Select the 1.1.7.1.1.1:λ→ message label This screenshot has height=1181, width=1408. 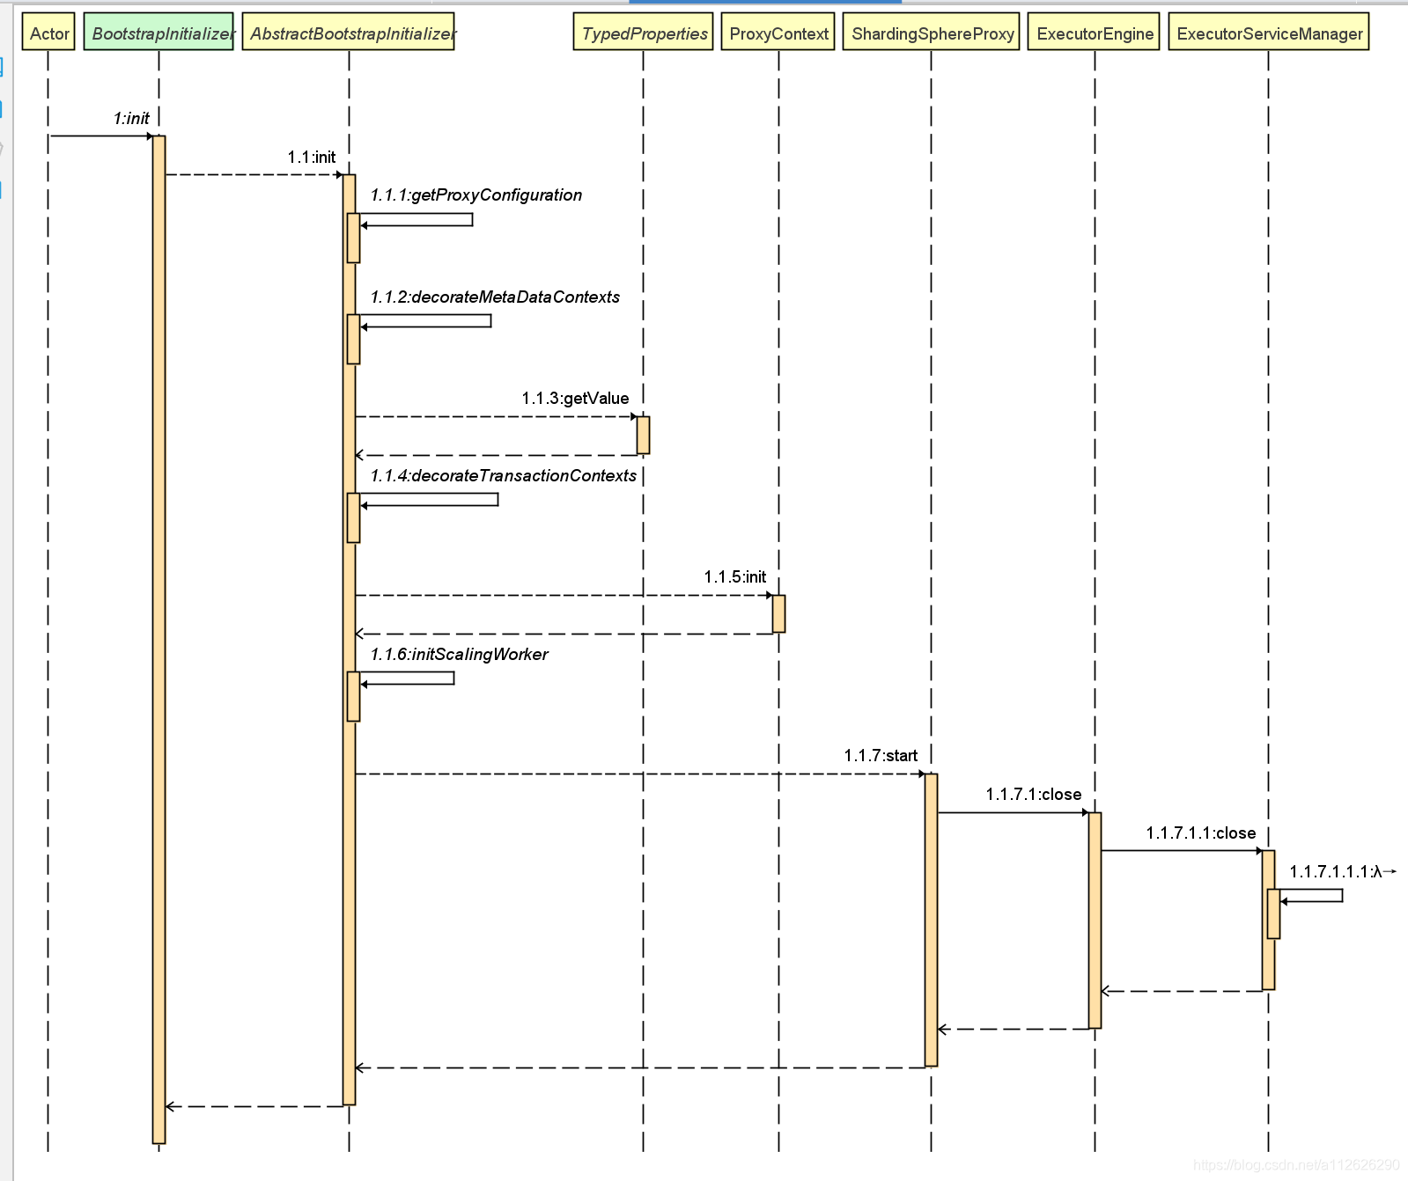[x=1343, y=871]
